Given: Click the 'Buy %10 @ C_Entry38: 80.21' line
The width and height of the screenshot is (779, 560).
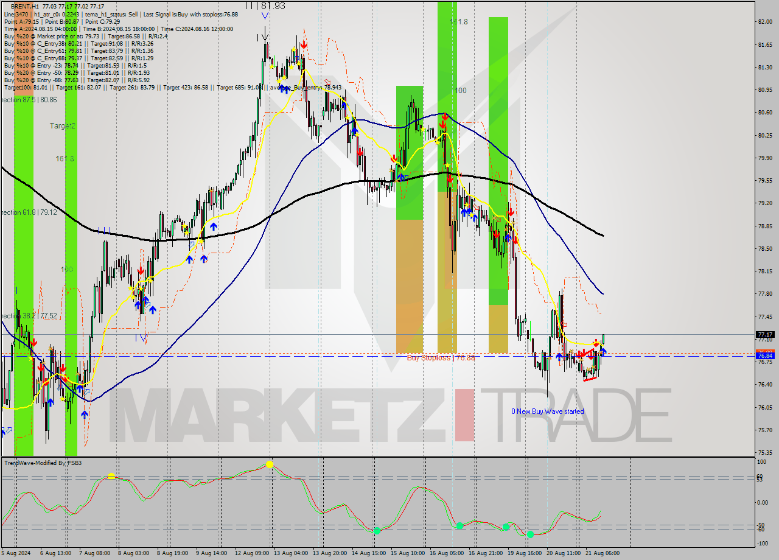Looking at the screenshot, I should point(79,43).
